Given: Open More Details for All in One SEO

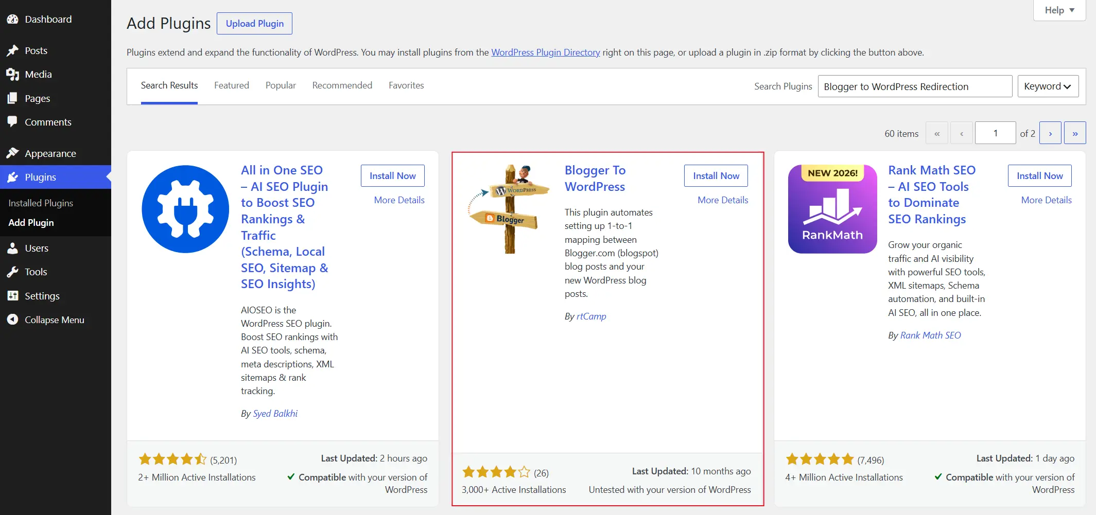Looking at the screenshot, I should (399, 200).
